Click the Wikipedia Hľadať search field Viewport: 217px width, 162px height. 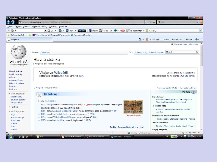point(181,52)
